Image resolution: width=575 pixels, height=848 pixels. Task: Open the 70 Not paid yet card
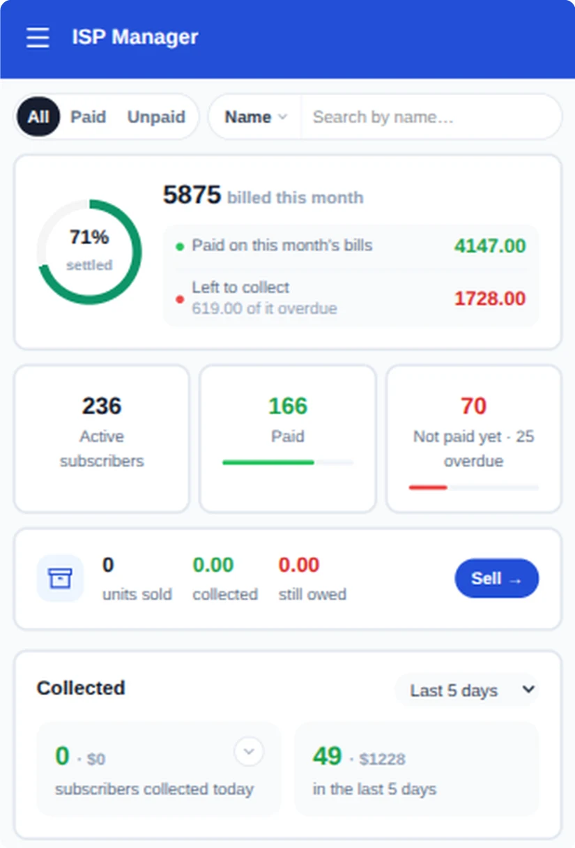(474, 439)
